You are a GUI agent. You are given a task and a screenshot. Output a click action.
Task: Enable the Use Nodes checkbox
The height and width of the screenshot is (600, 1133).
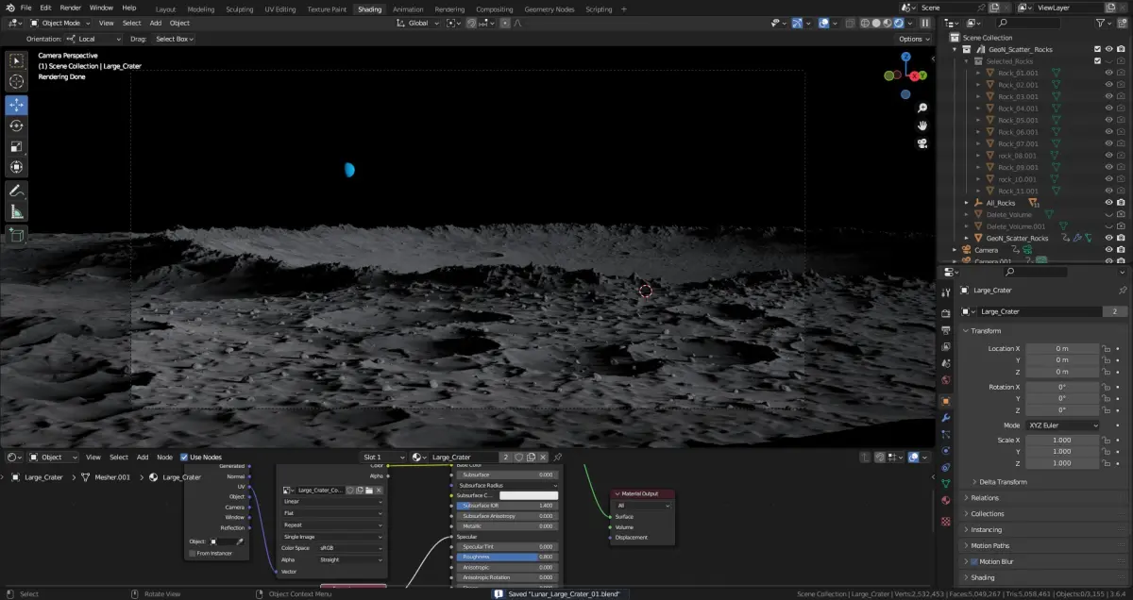[x=184, y=458]
